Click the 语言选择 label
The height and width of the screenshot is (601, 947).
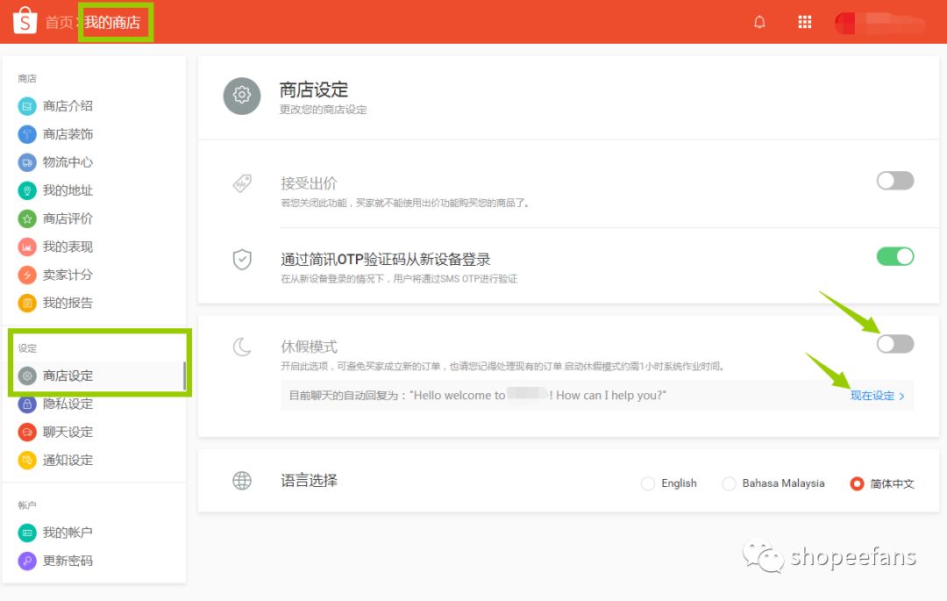click(309, 481)
